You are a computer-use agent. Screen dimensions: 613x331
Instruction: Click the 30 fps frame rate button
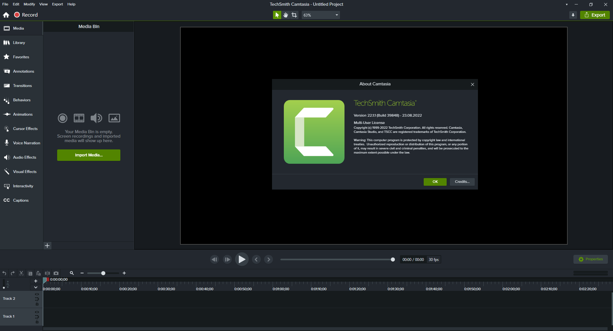coord(434,260)
